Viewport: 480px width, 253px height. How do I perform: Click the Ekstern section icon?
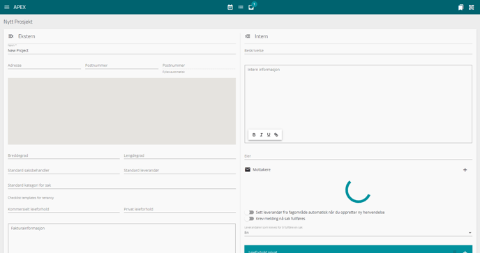(11, 36)
